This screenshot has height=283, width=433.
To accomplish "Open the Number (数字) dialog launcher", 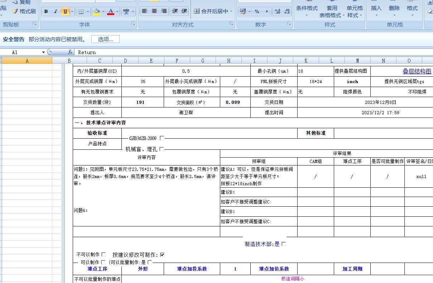I will click(289, 24).
